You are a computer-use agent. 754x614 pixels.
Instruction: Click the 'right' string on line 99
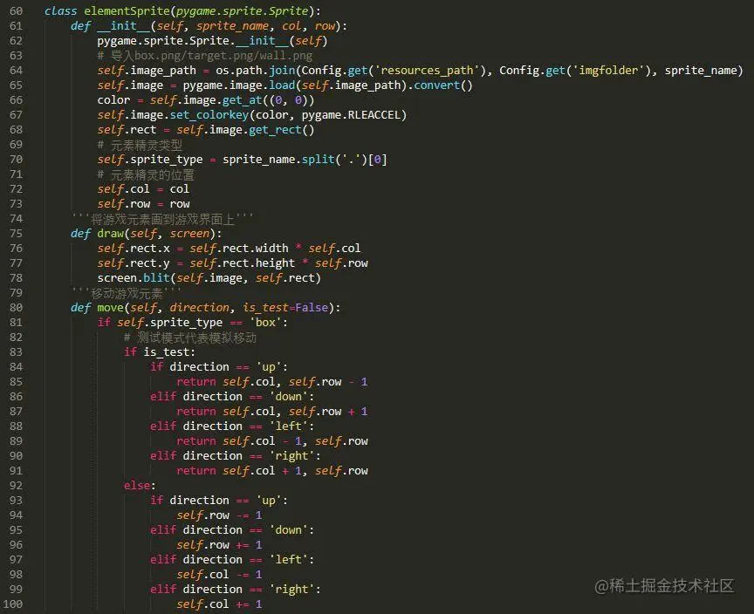(x=291, y=590)
